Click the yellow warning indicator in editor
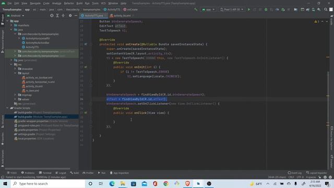This screenshot has height=188, width=334. point(317,21)
